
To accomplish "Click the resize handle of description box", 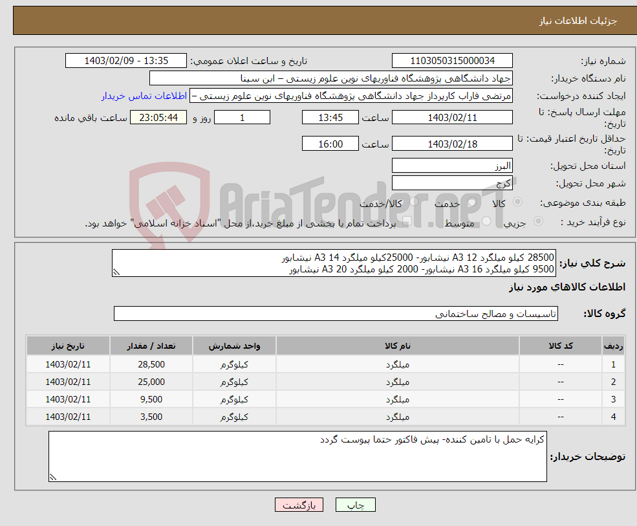I will (x=116, y=272).
